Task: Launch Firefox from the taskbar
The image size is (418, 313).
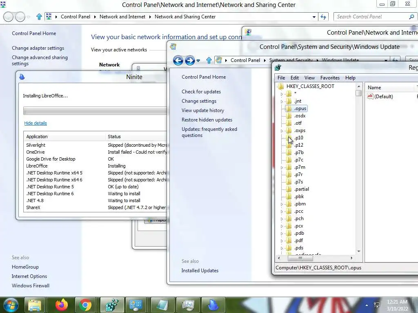Action: coord(62,305)
